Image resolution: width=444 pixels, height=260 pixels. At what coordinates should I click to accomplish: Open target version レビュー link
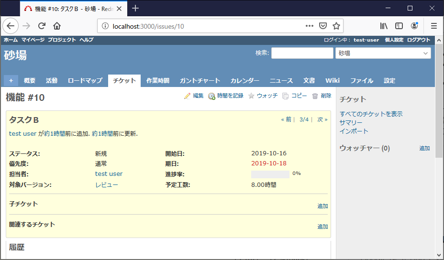107,185
